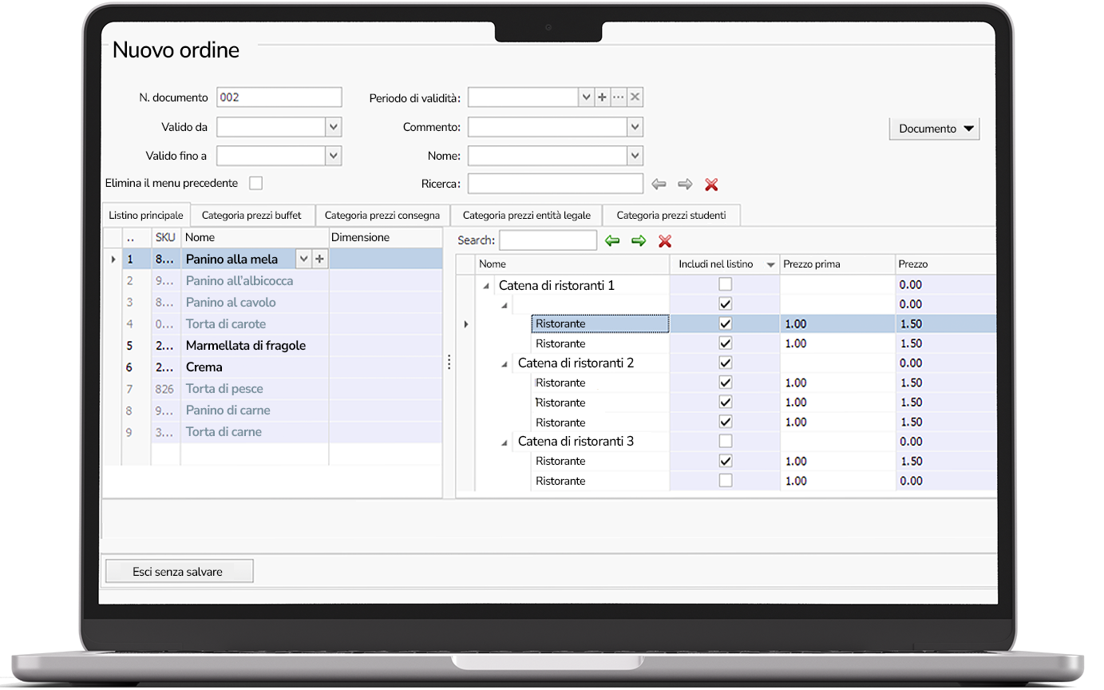Open the dropdown on the Panino alla mela row
The height and width of the screenshot is (690, 1104).
pos(303,259)
